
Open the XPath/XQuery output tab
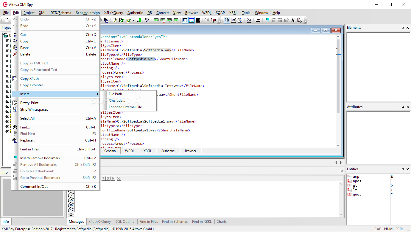pos(99,222)
